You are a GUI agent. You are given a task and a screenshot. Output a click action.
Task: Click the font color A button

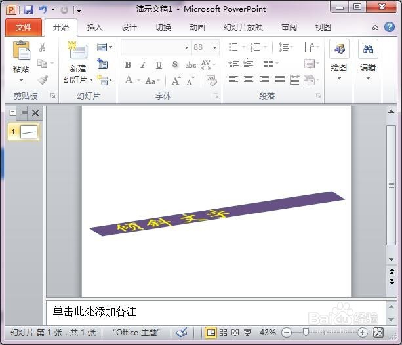[x=129, y=80]
